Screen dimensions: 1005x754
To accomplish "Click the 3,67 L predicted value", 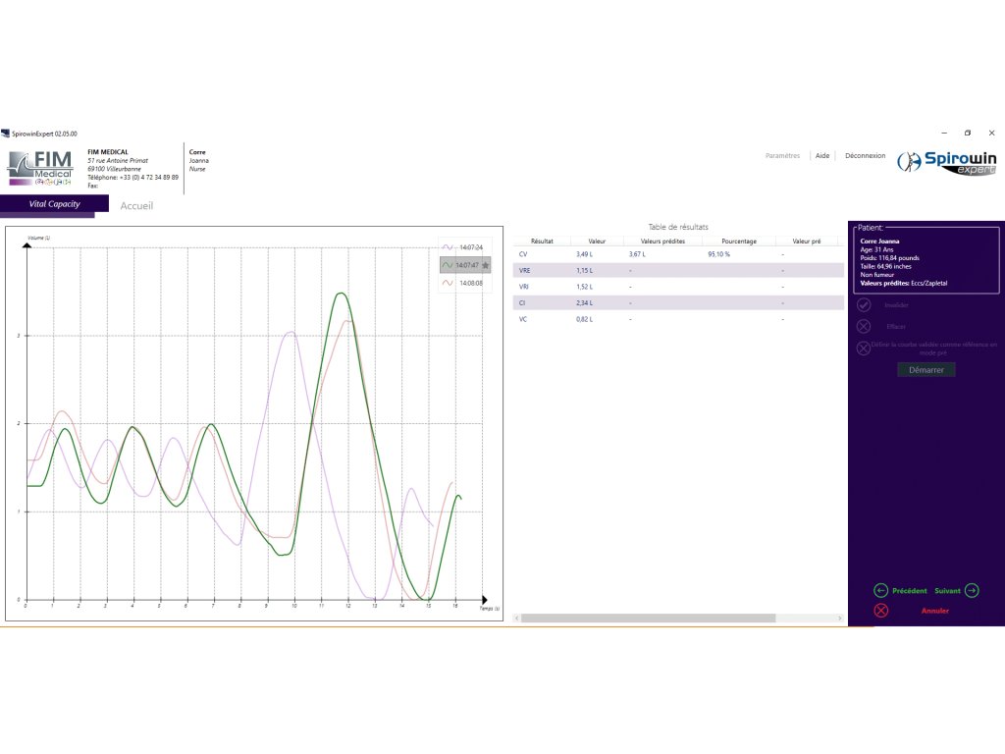I will 637,254.
